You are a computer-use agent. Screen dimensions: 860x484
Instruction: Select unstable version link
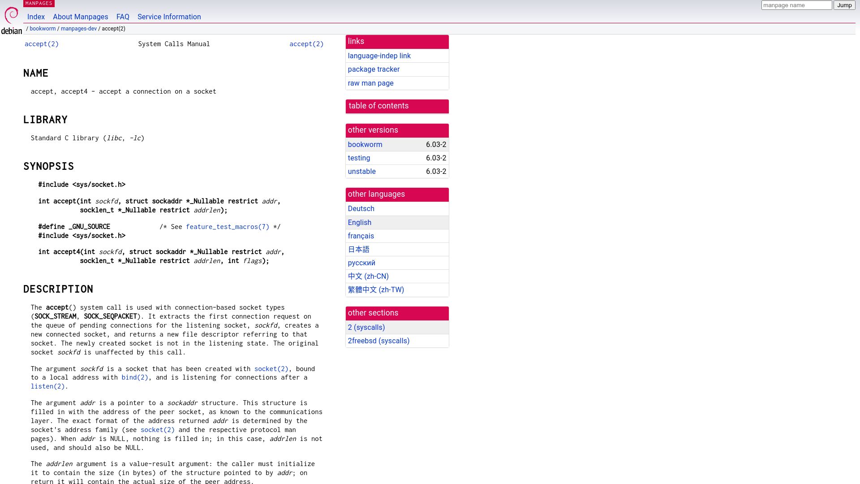point(362,172)
